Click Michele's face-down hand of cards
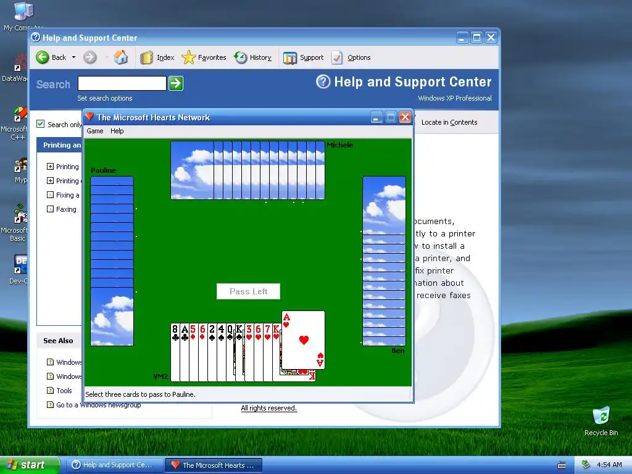 click(x=247, y=170)
